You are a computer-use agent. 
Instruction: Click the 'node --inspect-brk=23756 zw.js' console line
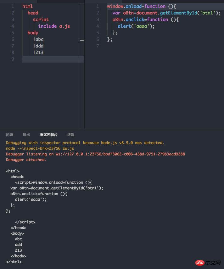coord(40,149)
